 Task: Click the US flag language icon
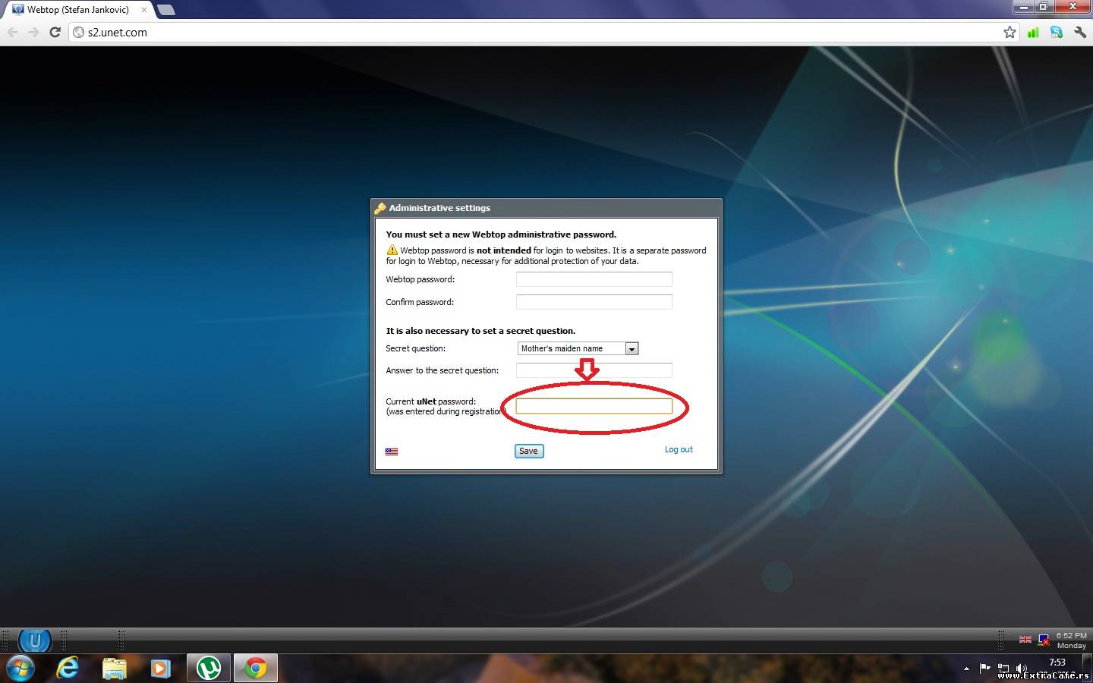point(392,452)
